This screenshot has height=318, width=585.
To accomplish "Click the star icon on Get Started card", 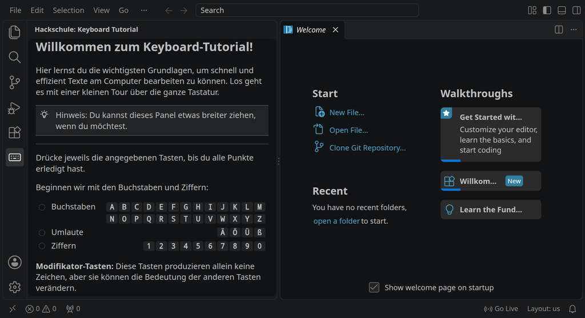I will [x=446, y=113].
